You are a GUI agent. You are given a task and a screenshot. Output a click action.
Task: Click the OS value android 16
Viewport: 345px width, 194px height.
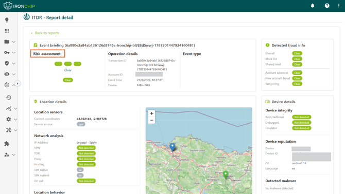[x=299, y=163]
